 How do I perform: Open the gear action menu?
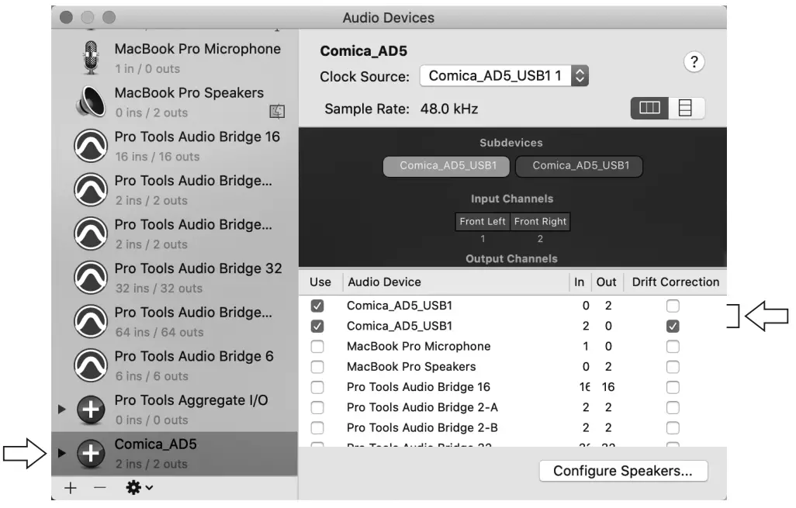[x=135, y=489]
